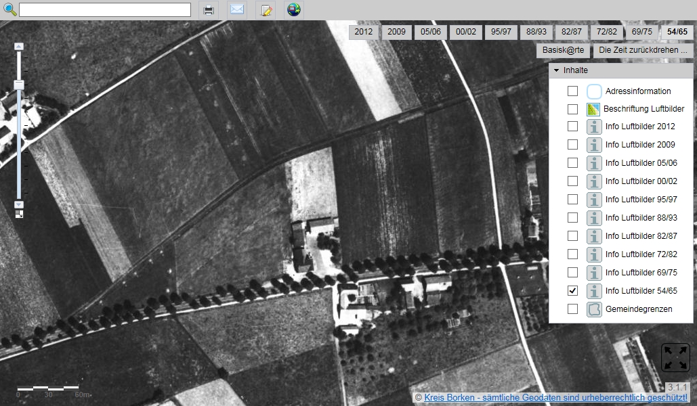Select the 88/93 imagery tab
697x406 pixels.
pos(536,32)
